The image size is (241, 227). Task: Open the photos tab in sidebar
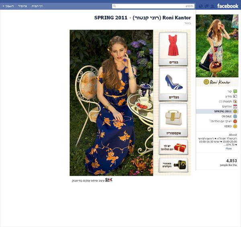[228, 101]
